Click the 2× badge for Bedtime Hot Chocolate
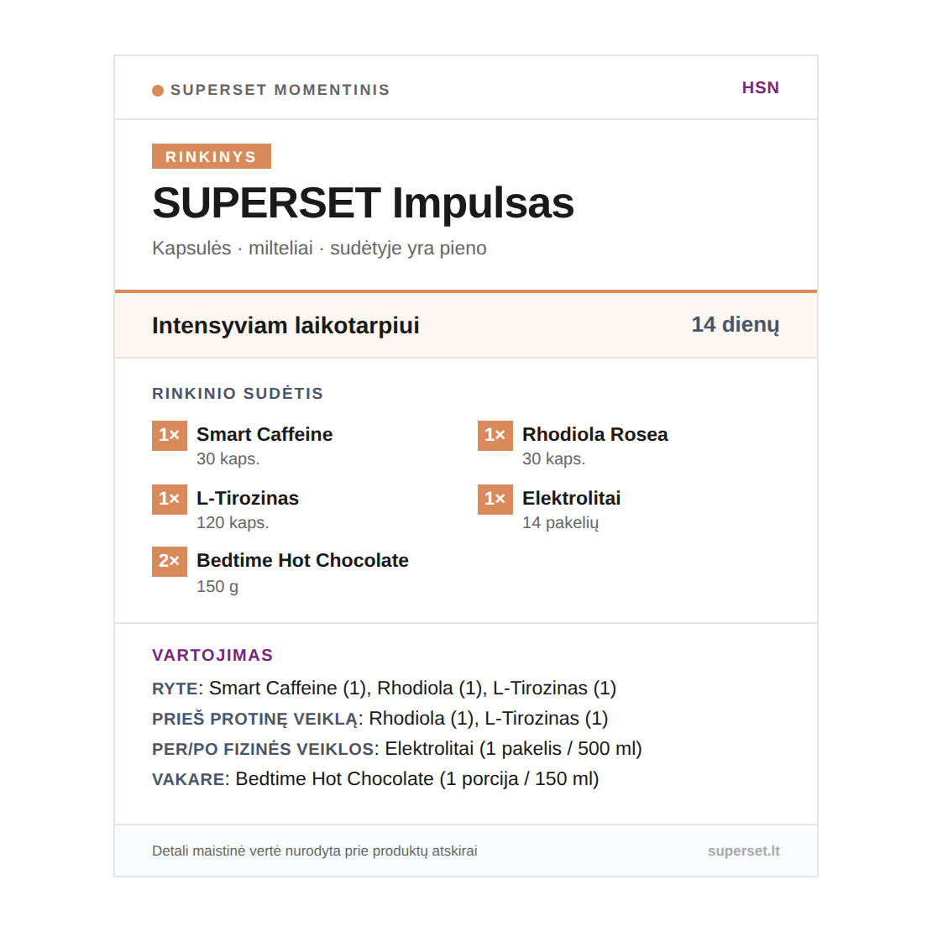Viewport: 932px width, 932px height. [x=170, y=561]
